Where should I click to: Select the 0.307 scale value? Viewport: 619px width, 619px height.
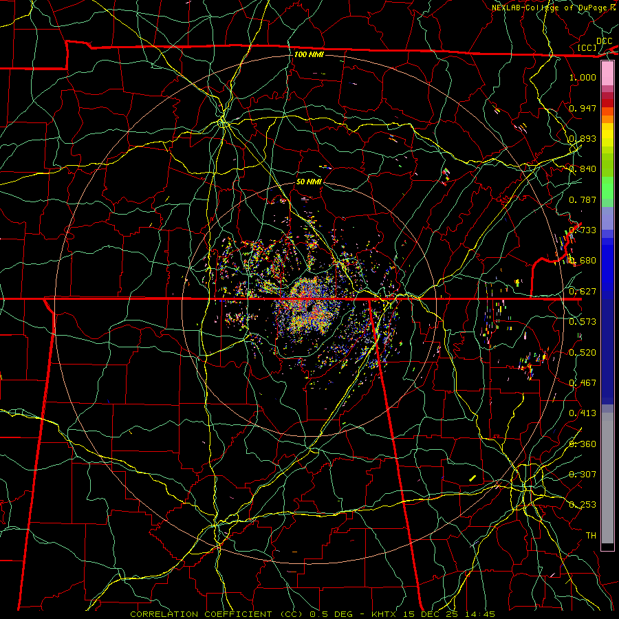(x=583, y=475)
